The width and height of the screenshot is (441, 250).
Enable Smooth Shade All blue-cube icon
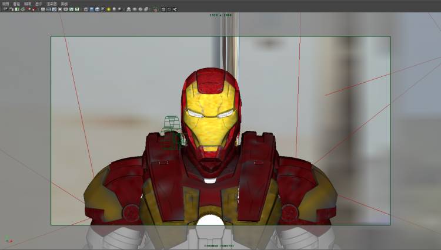click(x=91, y=9)
